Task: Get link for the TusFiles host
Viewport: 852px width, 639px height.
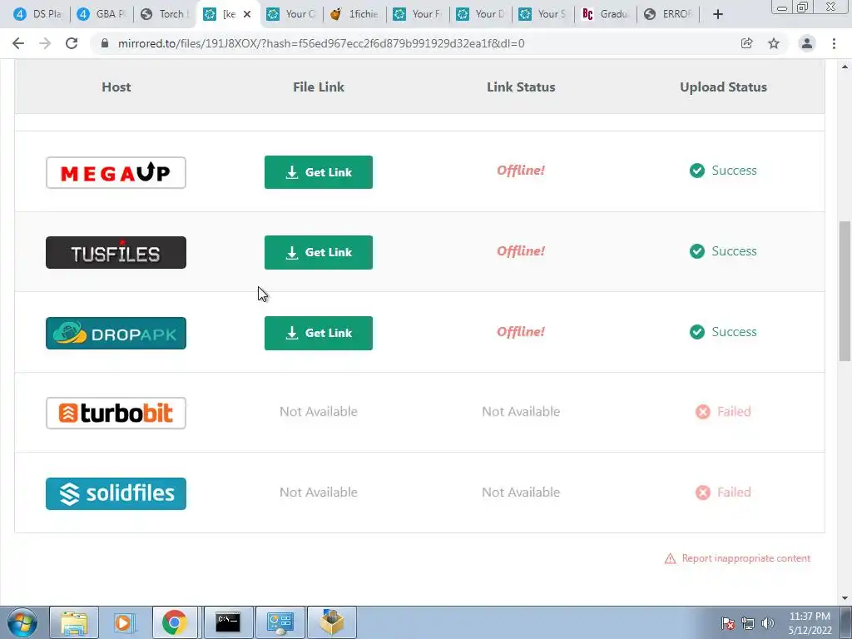Action: [x=319, y=252]
